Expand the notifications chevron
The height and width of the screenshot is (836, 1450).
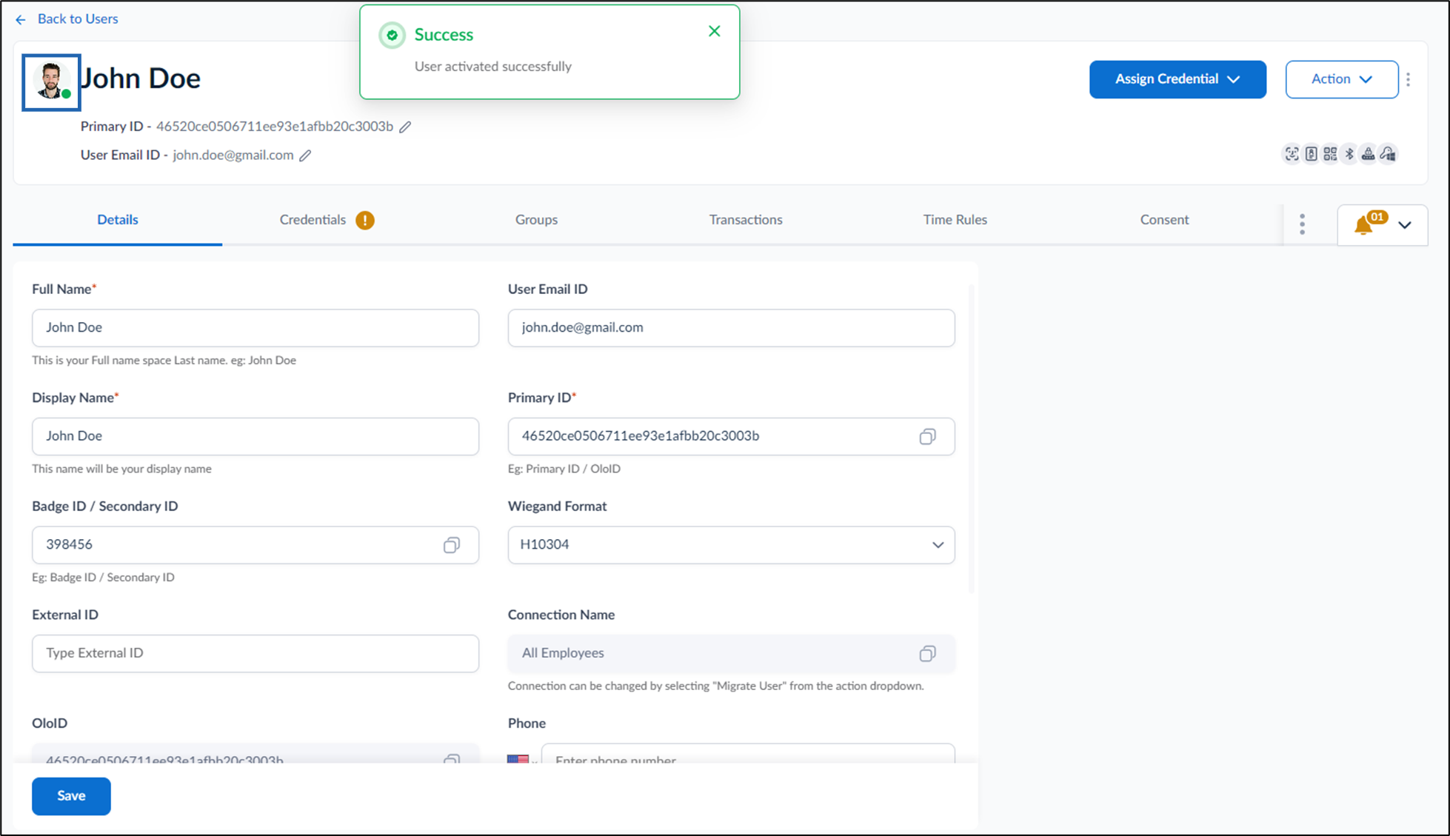(x=1405, y=225)
